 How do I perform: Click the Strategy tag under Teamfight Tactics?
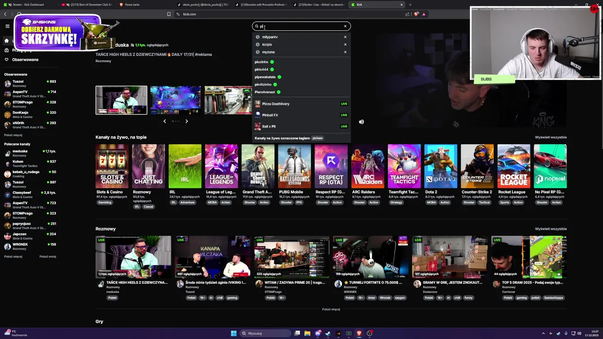396,202
